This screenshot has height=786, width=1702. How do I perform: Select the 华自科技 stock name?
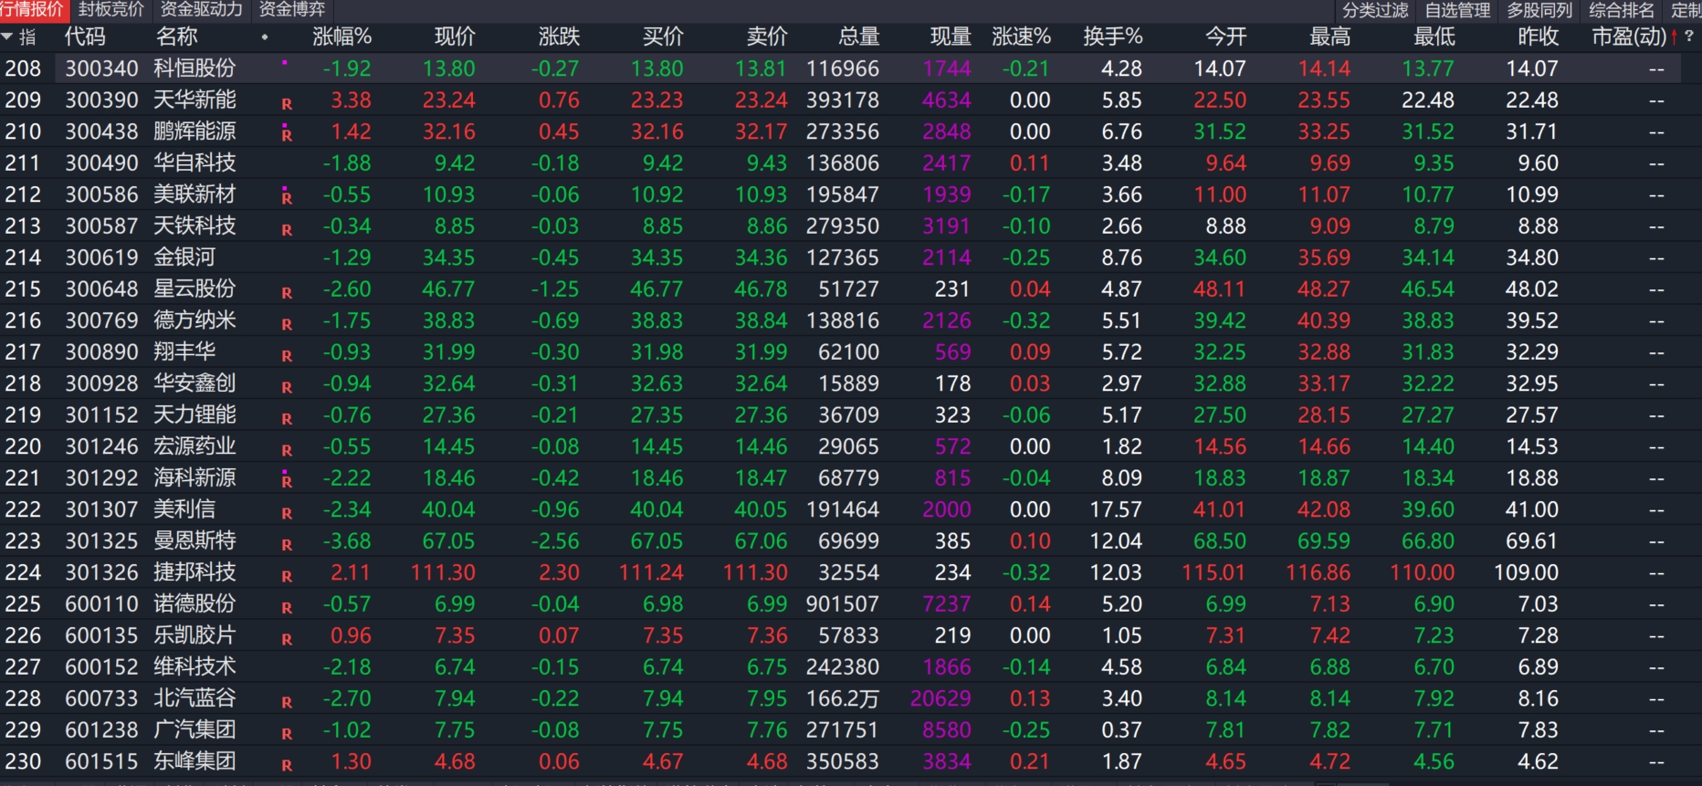194,162
